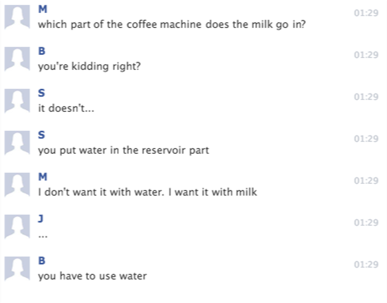Viewport: 387px width, 303px height.
Task: Select the message "I don't want it with water"
Action: (x=147, y=192)
